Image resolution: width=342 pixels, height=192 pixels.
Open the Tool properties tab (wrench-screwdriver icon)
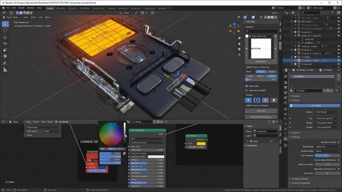pyautogui.click(x=285, y=76)
